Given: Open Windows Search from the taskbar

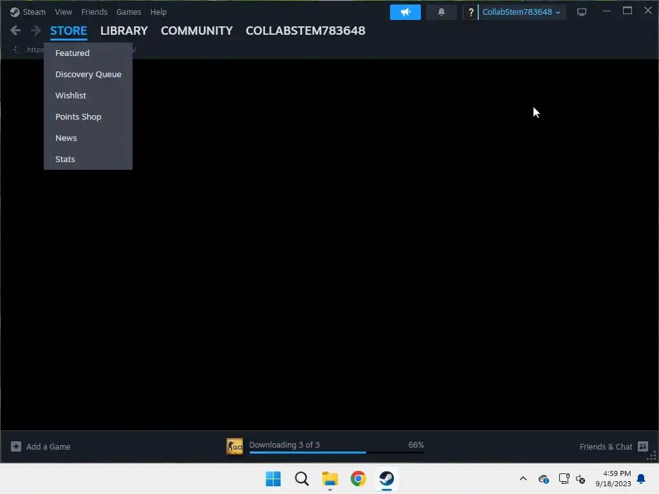Looking at the screenshot, I should 302,479.
